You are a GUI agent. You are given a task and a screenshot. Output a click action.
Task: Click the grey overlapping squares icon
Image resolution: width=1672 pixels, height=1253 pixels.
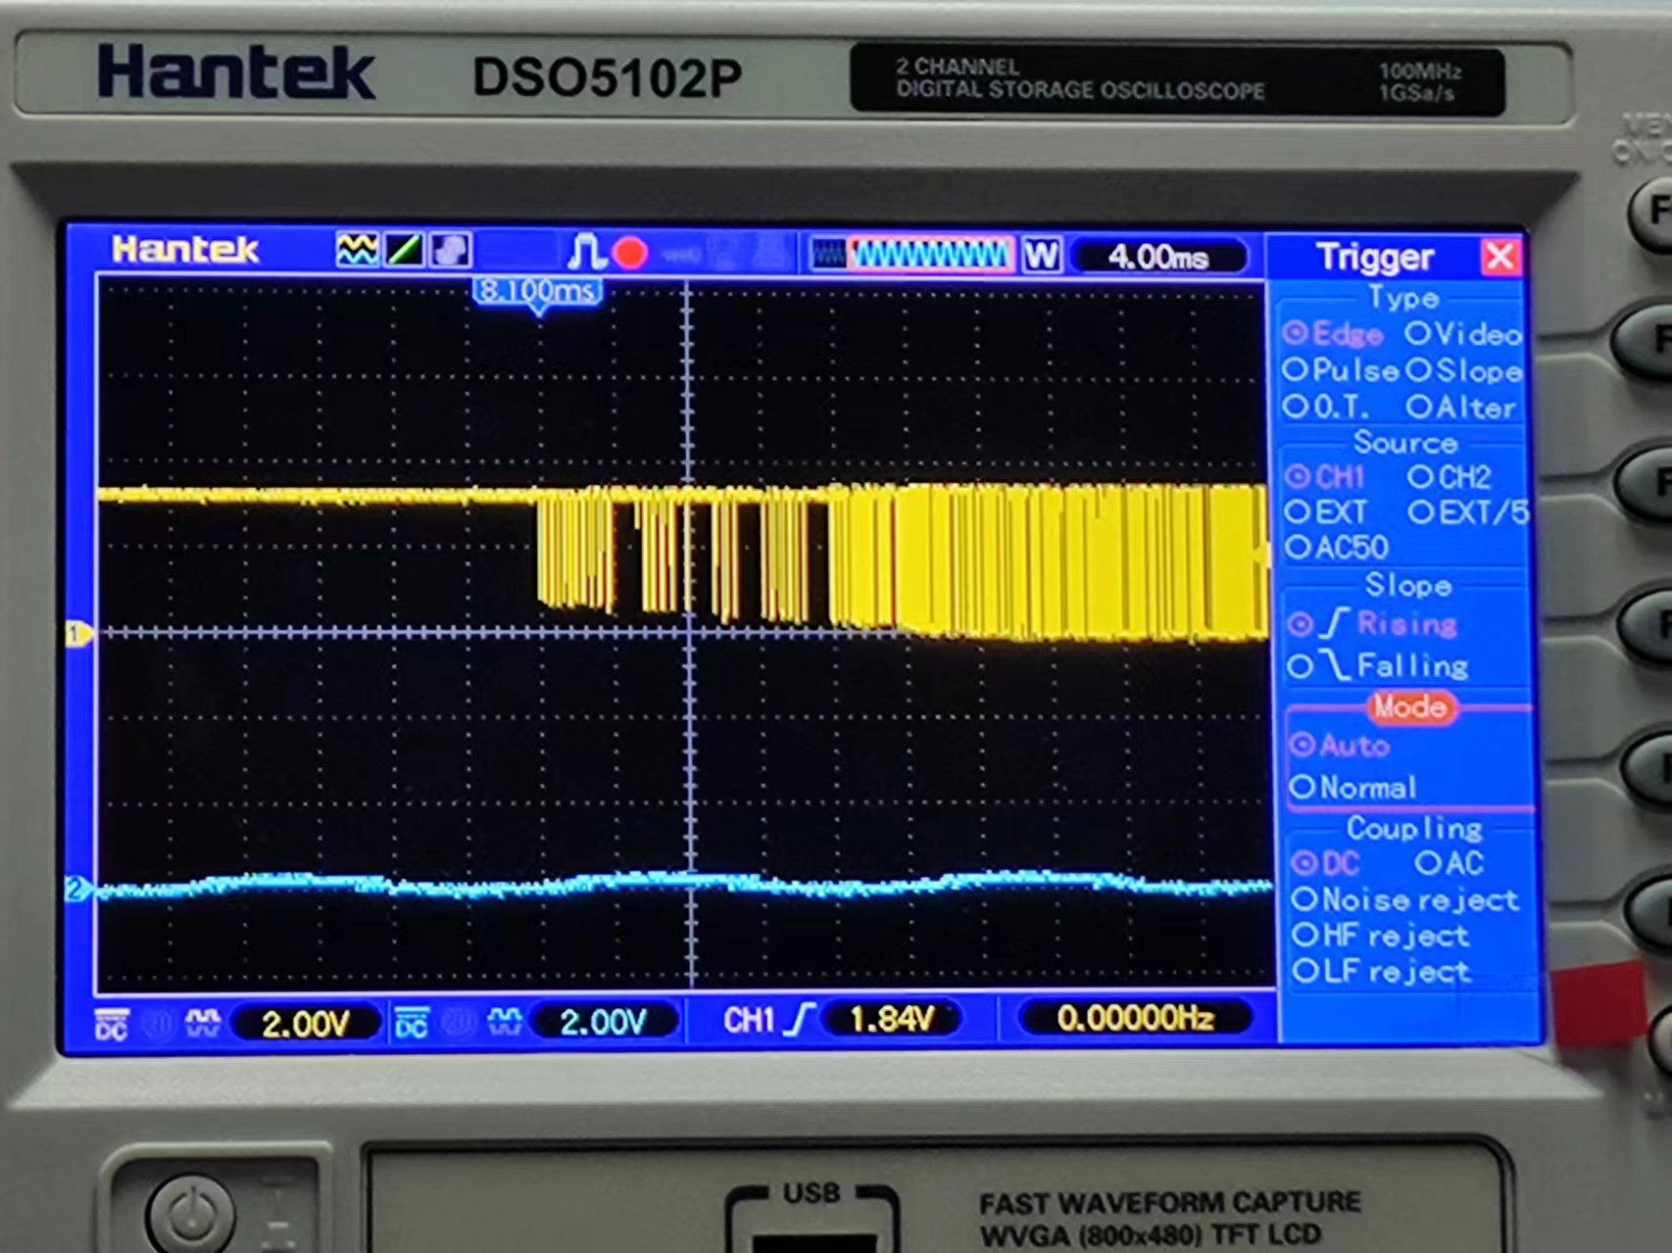[x=451, y=251]
